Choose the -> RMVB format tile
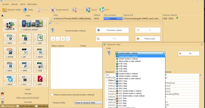The image size is (205, 108). tap(10, 53)
